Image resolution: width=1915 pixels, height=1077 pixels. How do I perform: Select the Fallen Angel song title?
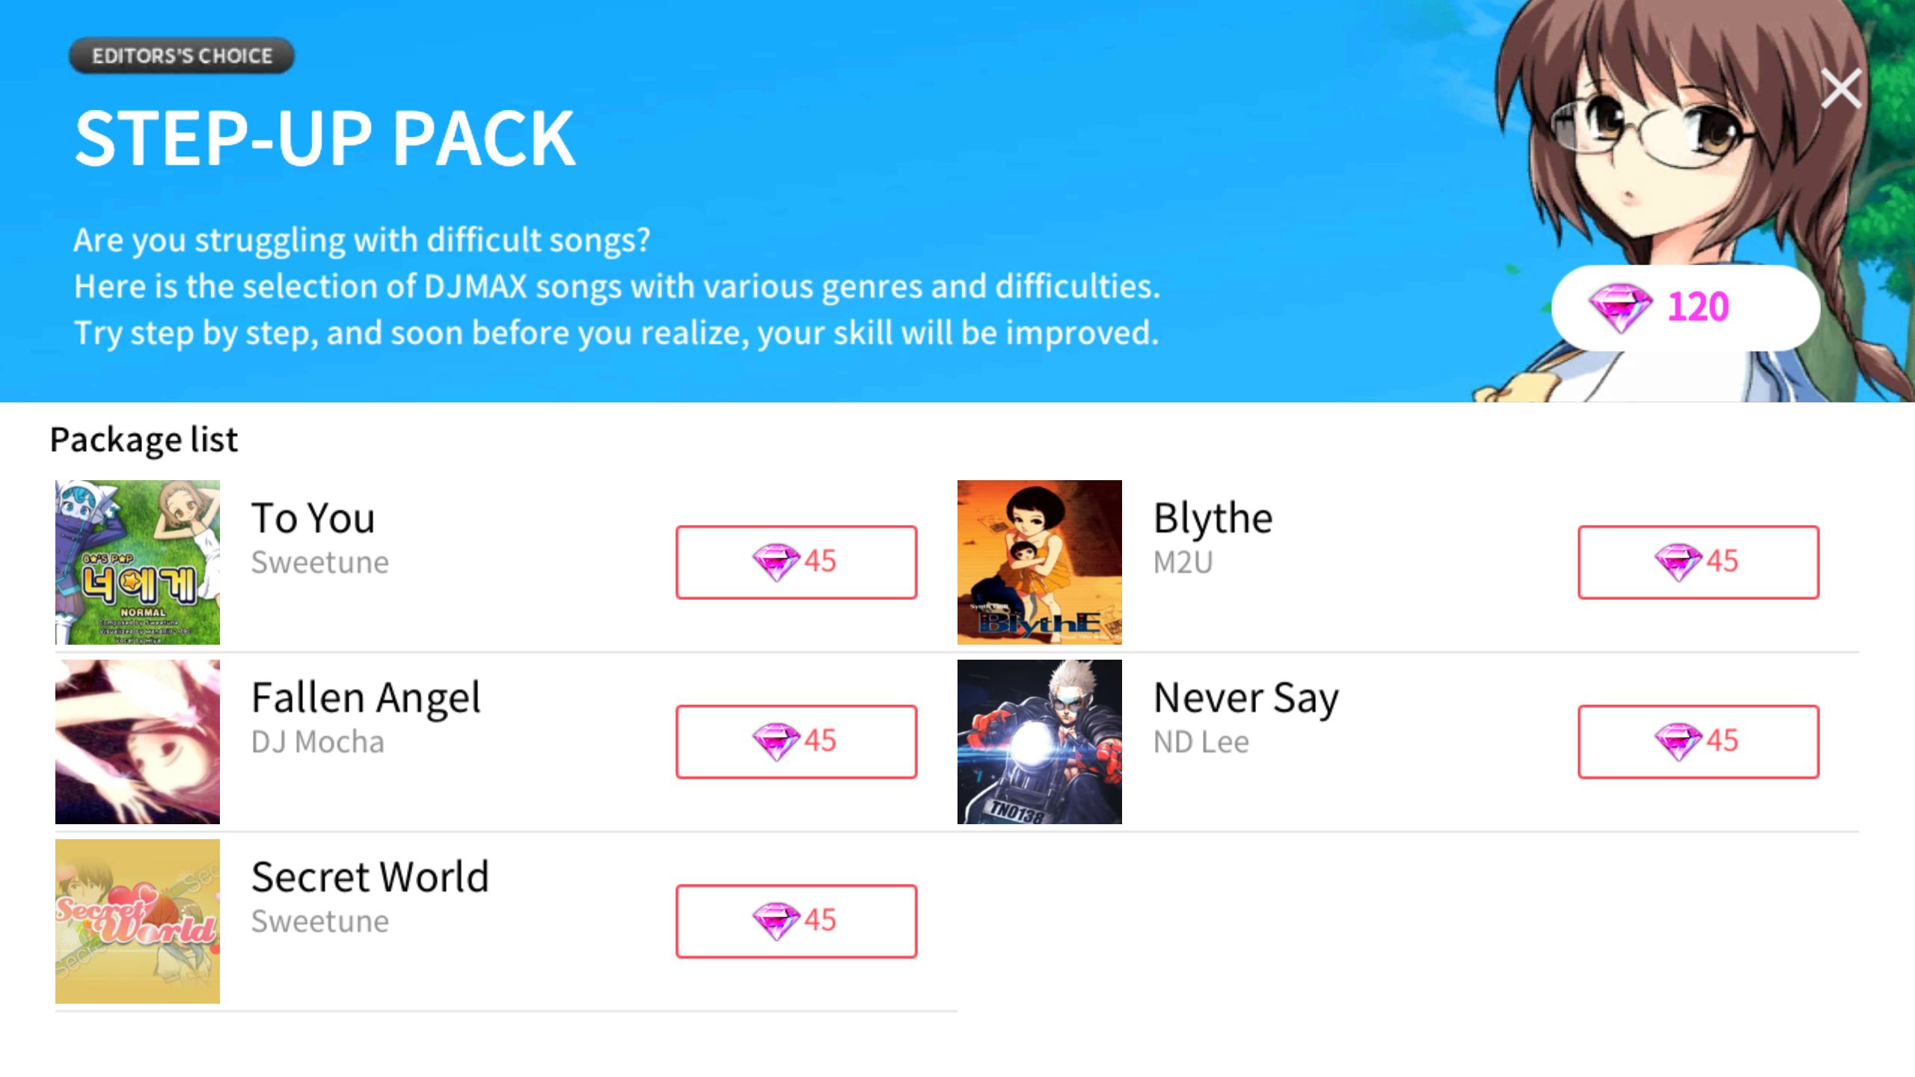(x=367, y=698)
